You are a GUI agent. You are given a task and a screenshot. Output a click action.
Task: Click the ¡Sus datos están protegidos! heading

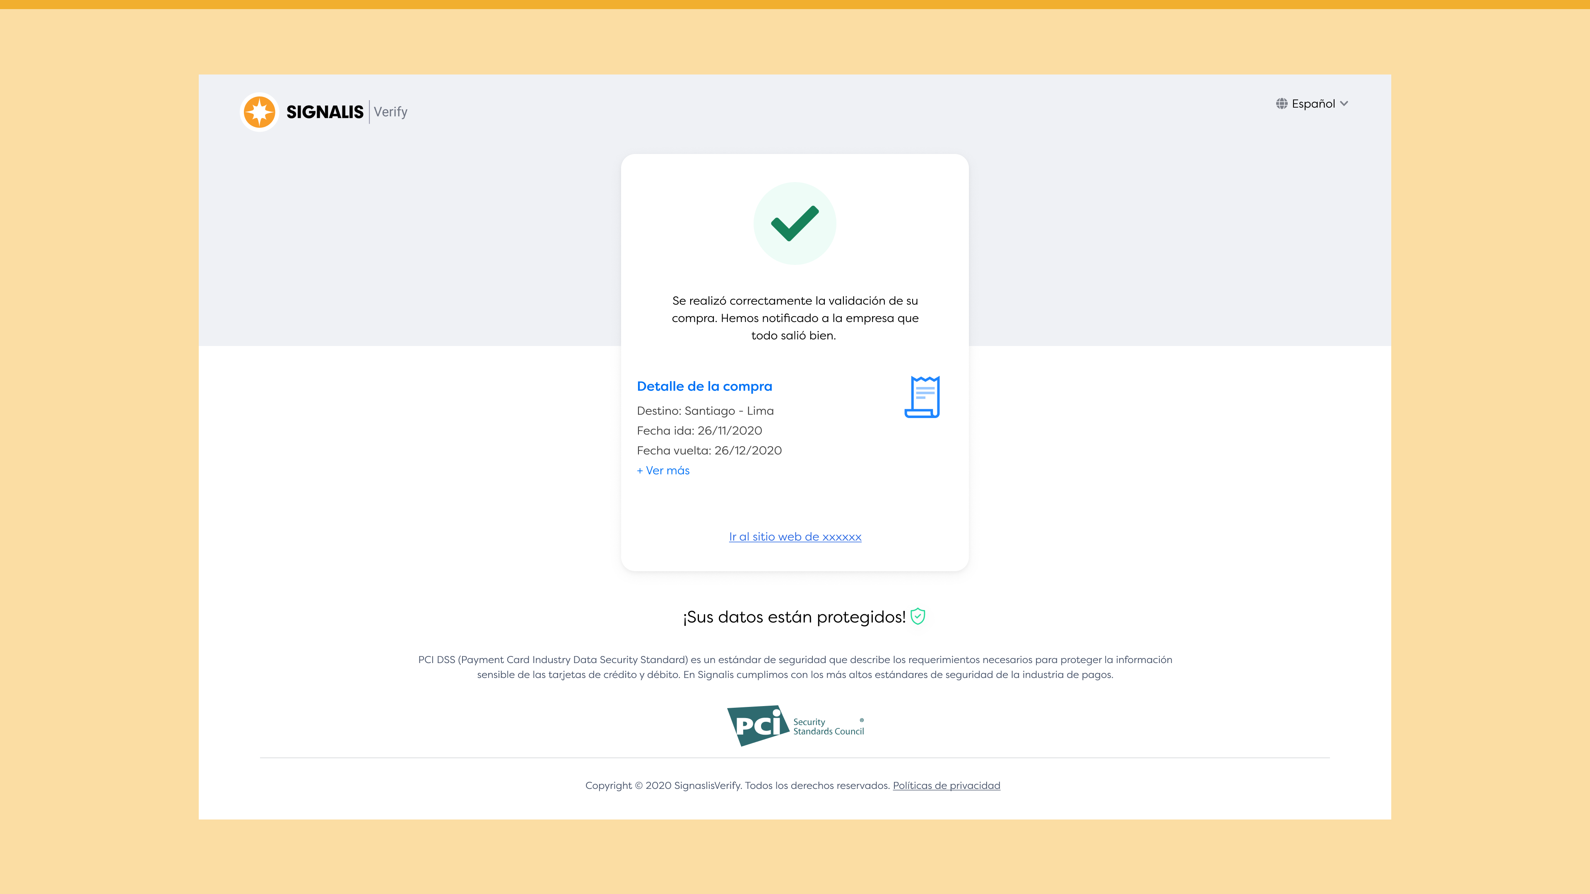pyautogui.click(x=794, y=617)
